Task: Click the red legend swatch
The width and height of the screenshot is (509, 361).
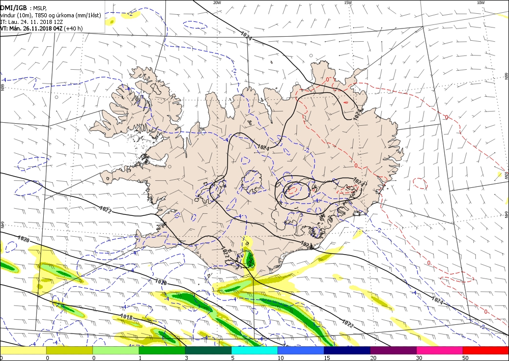Action: (486, 350)
